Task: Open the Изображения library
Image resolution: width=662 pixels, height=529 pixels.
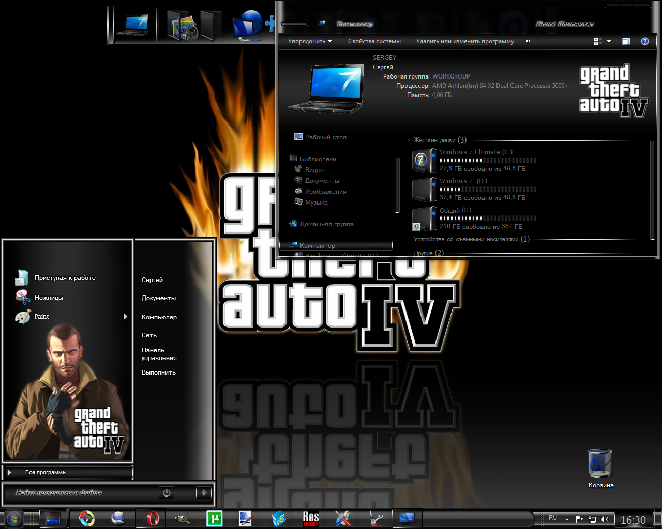Action: coord(320,192)
